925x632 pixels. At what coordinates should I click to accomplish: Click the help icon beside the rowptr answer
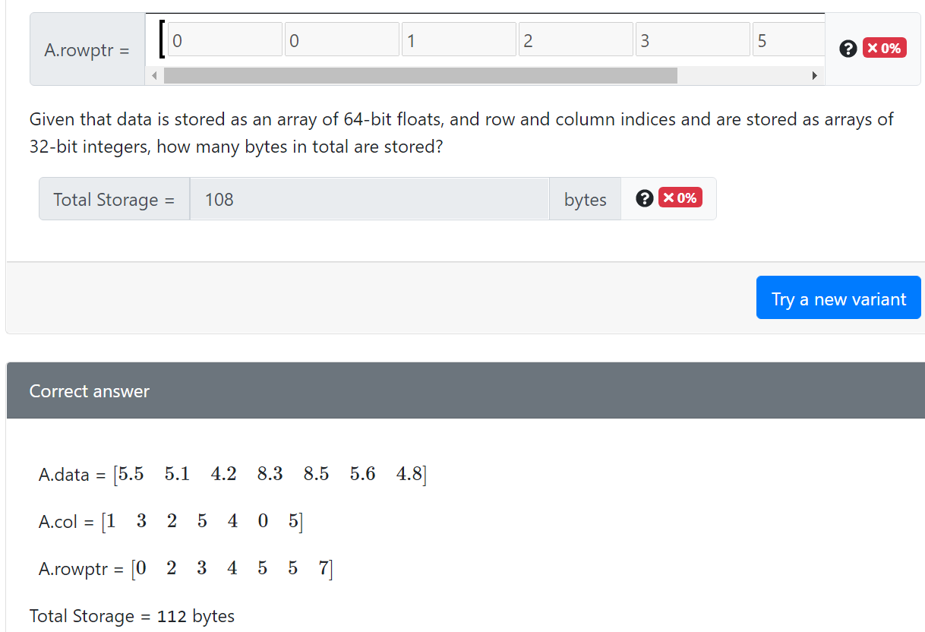pos(848,49)
